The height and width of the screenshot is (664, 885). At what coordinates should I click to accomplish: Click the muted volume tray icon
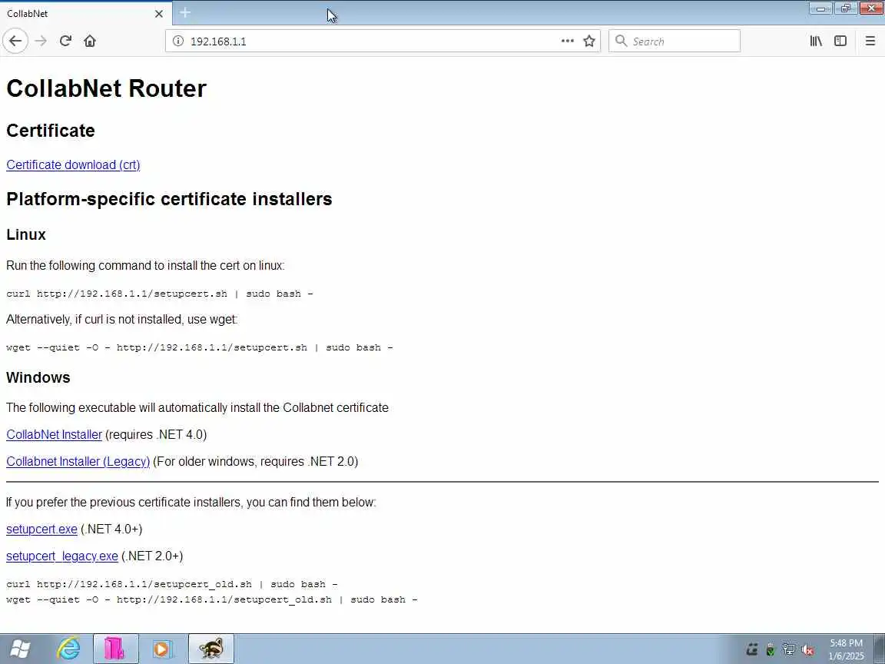tap(807, 650)
